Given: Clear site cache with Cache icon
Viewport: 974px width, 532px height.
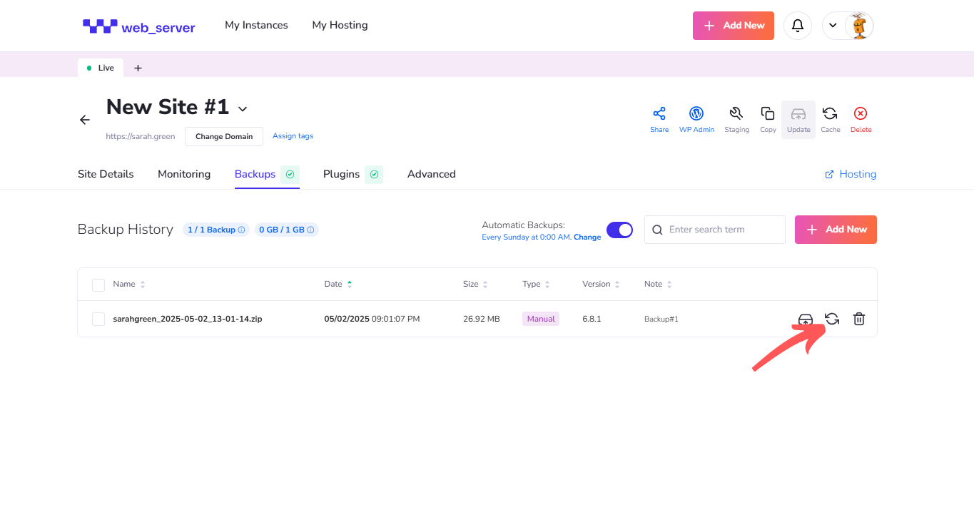Looking at the screenshot, I should (830, 114).
